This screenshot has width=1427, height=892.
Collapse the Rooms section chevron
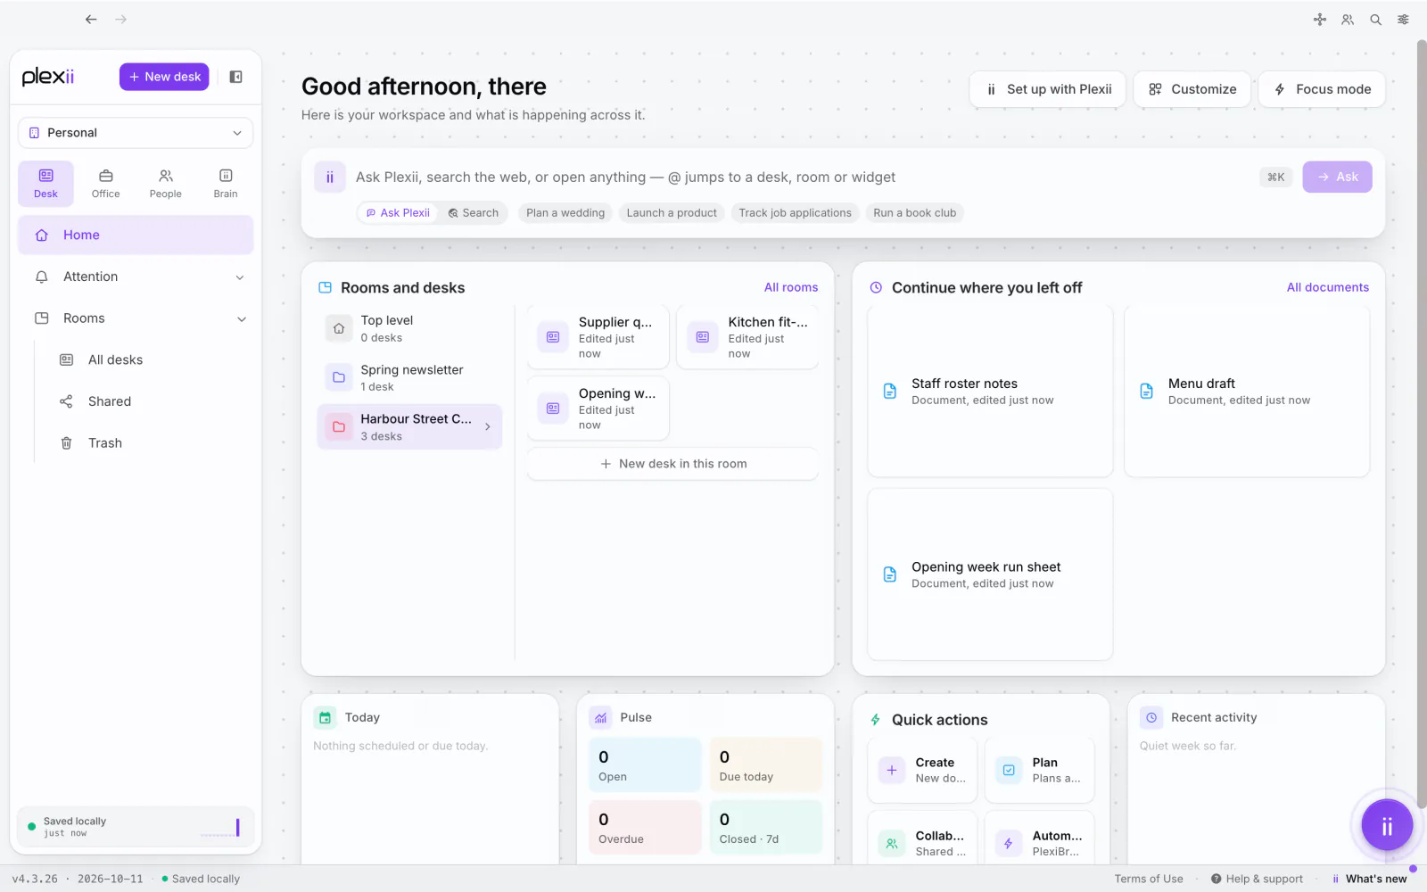click(242, 319)
